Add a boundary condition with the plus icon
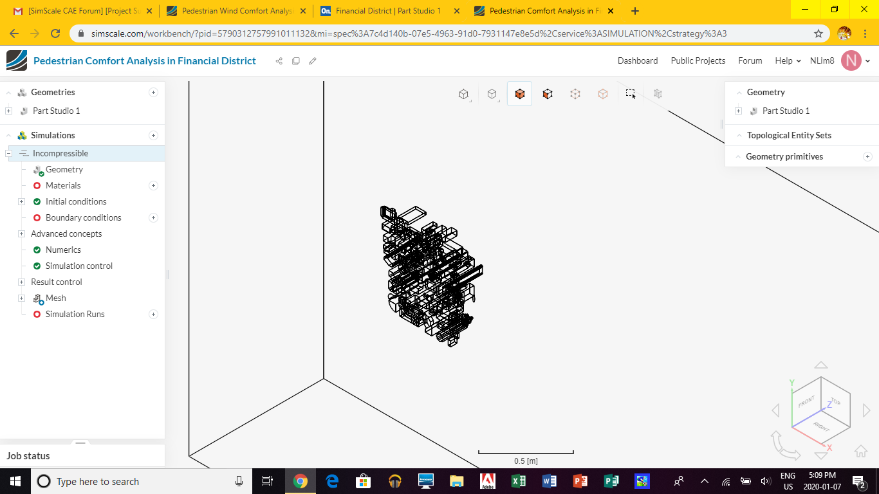The image size is (879, 494). click(x=153, y=217)
